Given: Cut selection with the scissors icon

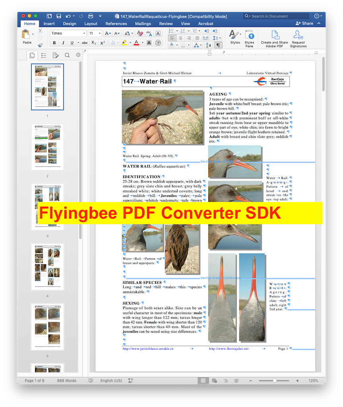Looking at the screenshot, I should pos(40,31).
